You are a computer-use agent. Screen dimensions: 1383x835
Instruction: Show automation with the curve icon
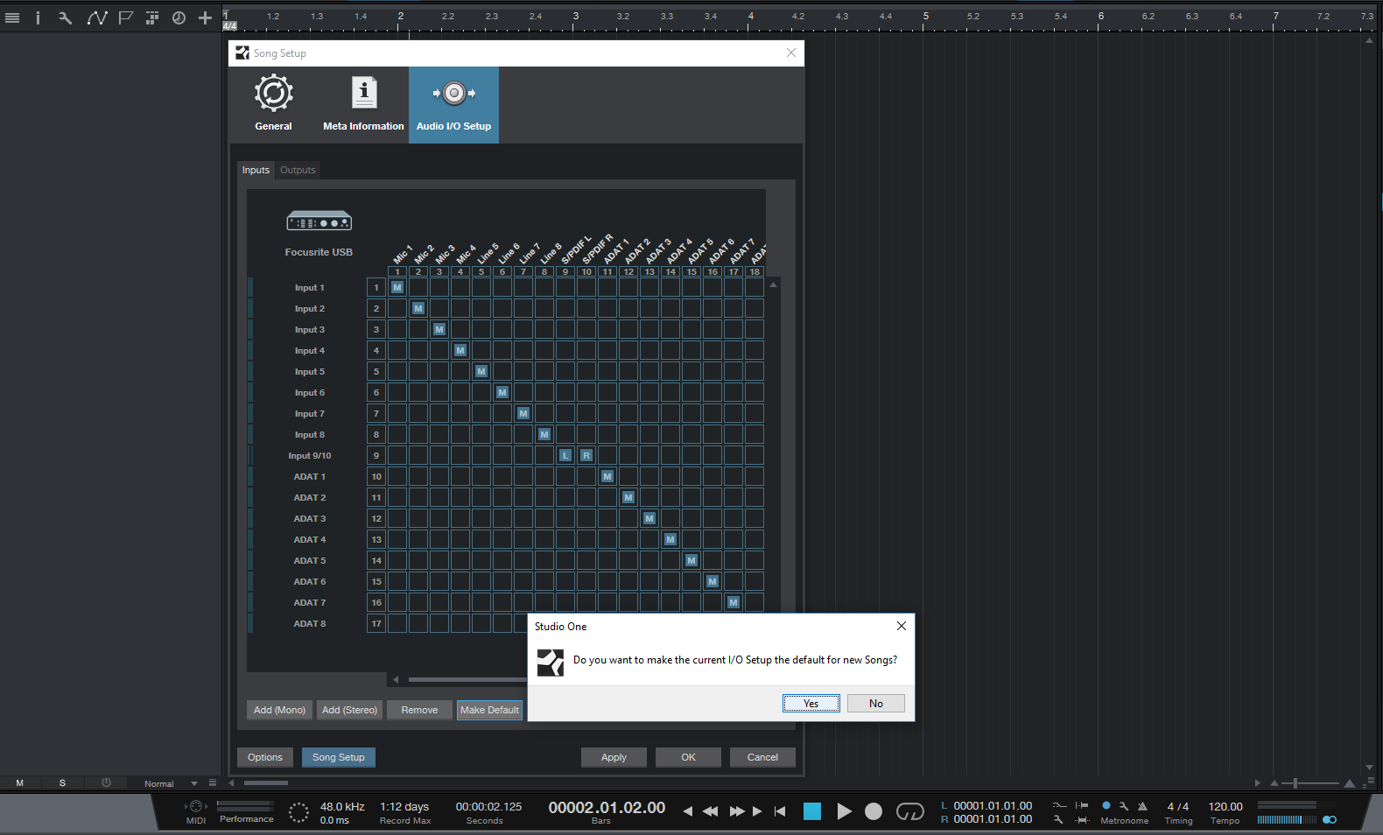click(x=96, y=18)
